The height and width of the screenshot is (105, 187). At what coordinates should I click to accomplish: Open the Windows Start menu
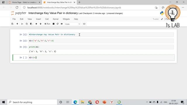[x=4, y=102]
